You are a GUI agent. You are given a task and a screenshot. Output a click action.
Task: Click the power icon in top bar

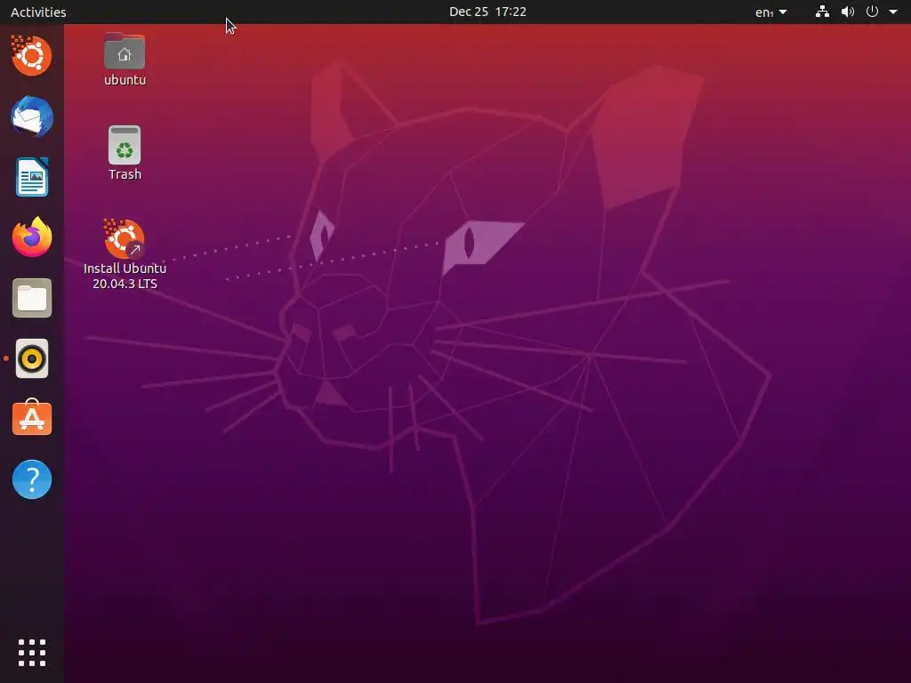(x=872, y=12)
